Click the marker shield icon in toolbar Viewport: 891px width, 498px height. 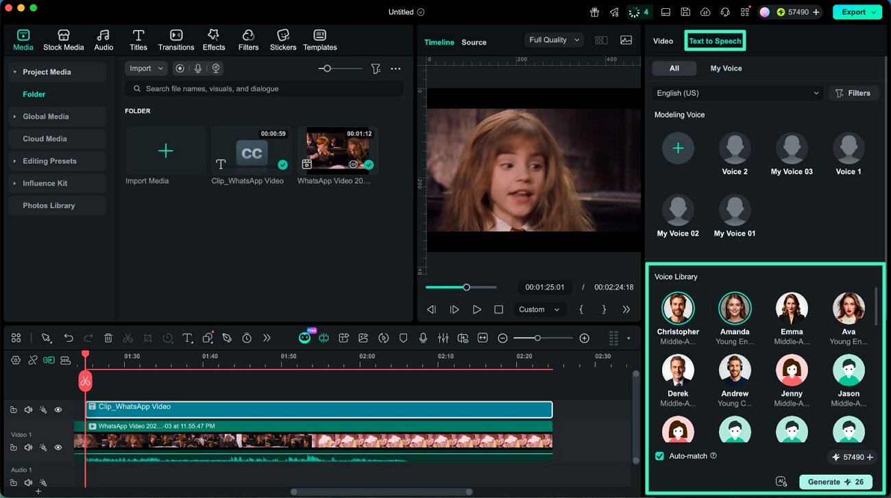pyautogui.click(x=404, y=338)
